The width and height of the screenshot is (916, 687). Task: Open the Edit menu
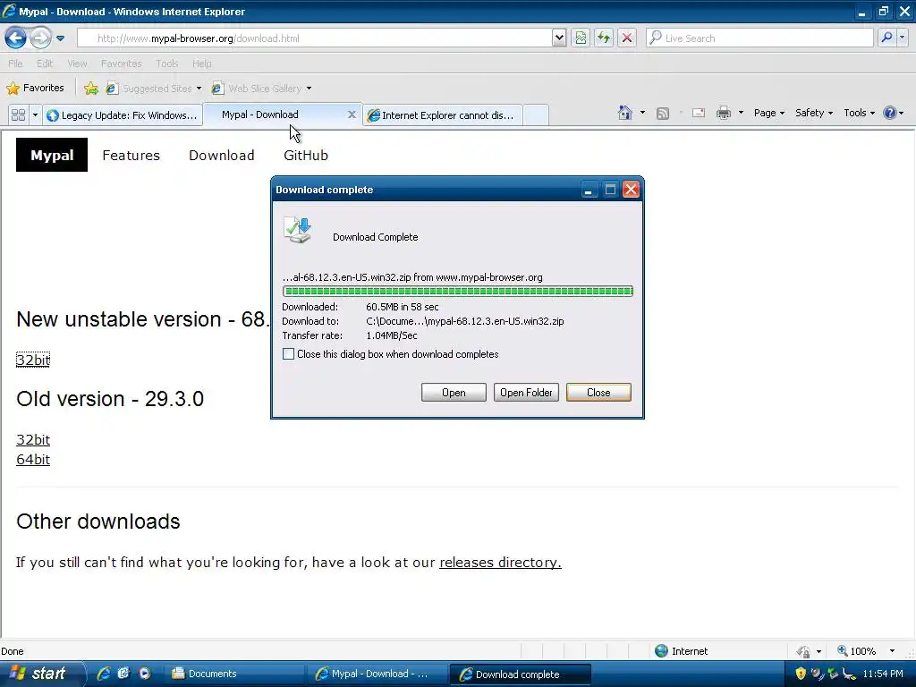coord(45,64)
